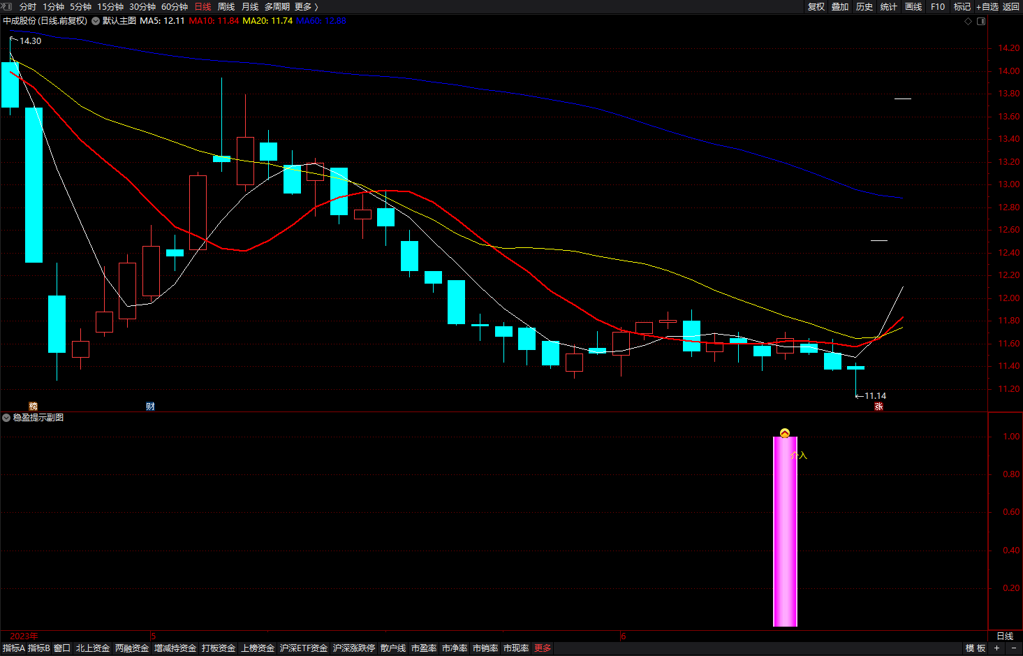Screen dimensions: 1023x656
Task: Open the F10 company info
Action: [x=938, y=7]
